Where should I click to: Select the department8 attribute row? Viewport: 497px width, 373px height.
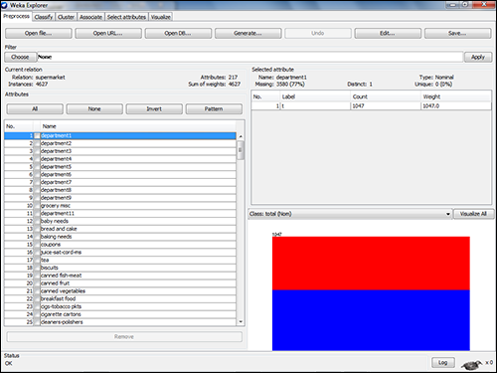click(x=120, y=190)
